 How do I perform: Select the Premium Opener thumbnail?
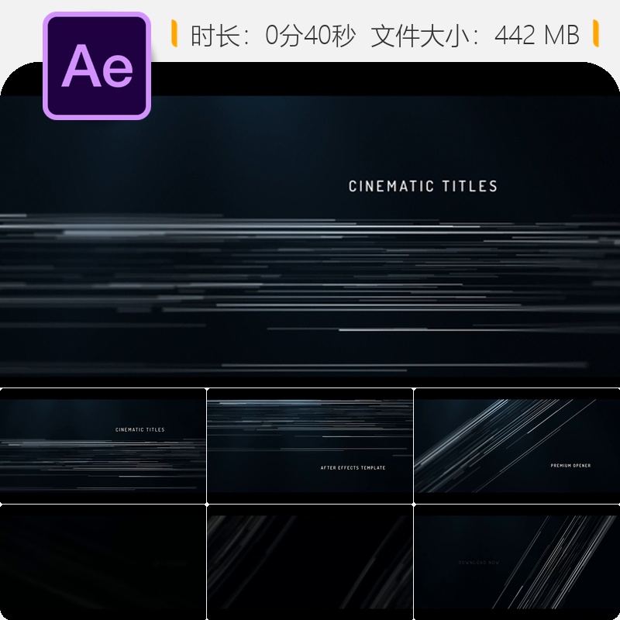[x=517, y=446]
